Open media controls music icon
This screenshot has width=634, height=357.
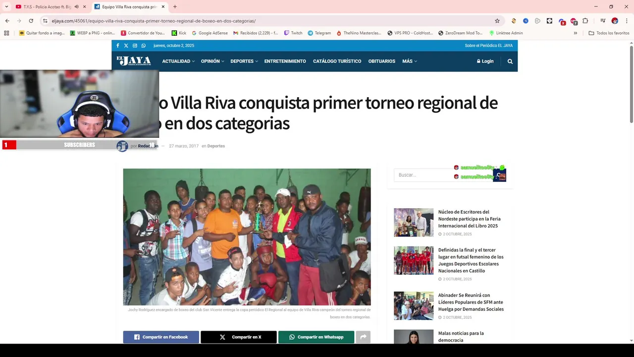603,21
